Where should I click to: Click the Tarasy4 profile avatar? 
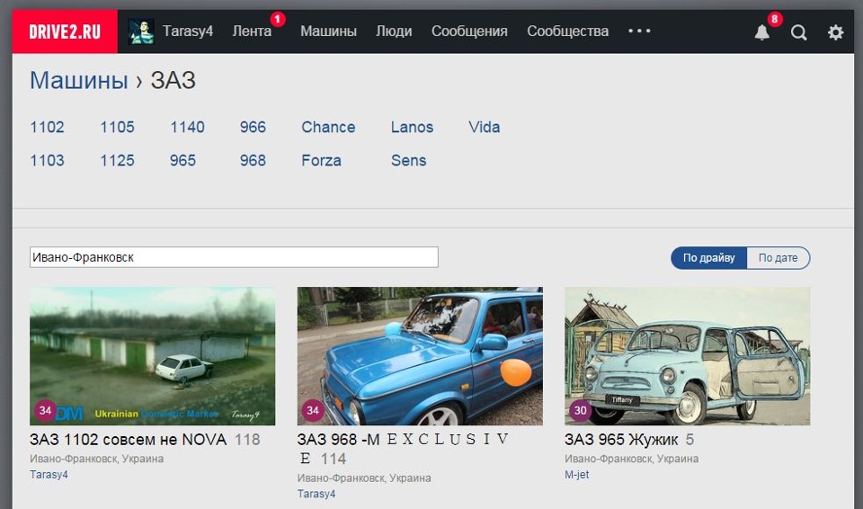(140, 31)
